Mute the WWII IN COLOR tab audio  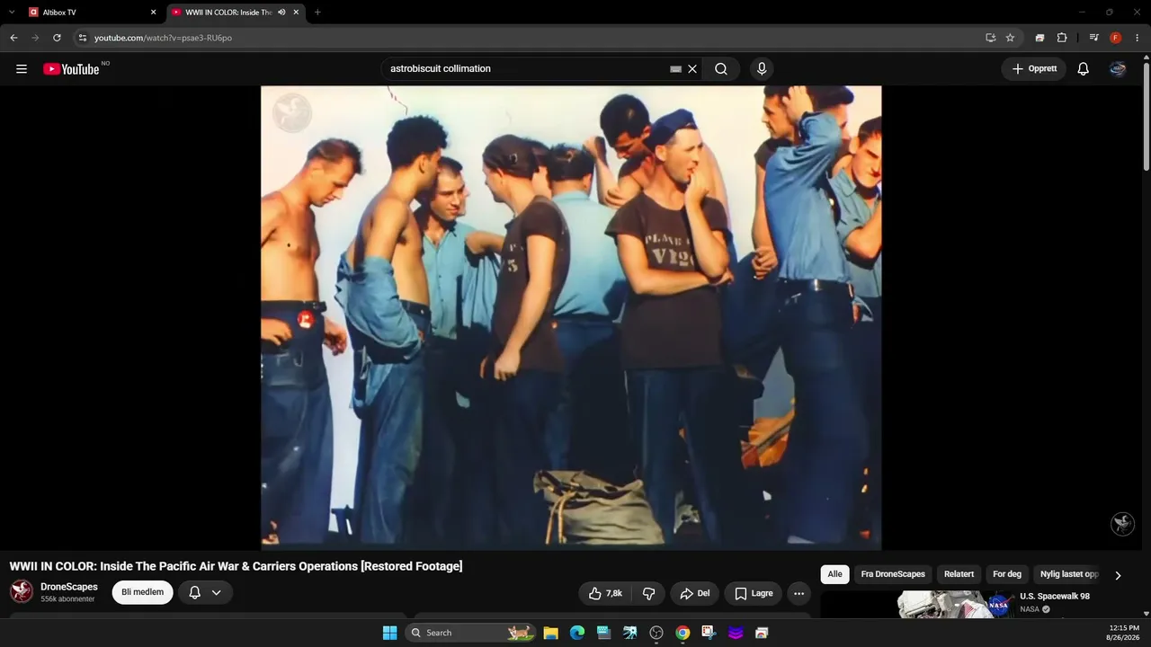281,13
